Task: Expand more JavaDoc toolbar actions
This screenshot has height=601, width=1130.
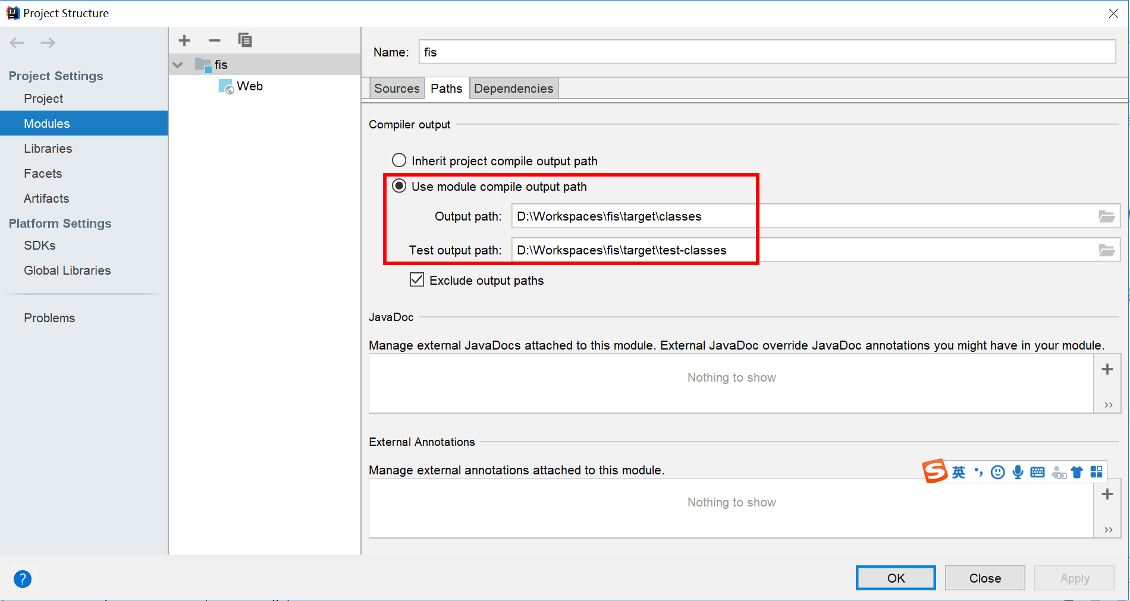Action: click(x=1108, y=405)
